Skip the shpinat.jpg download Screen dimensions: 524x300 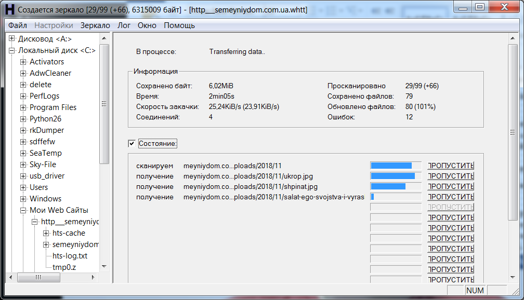[x=450, y=186]
